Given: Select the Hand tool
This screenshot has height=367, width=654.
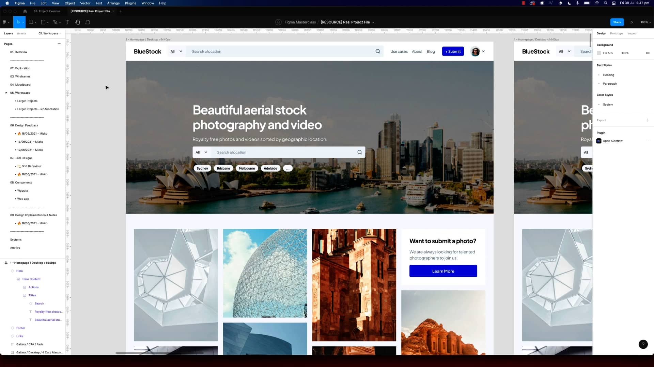Looking at the screenshot, I should 77,22.
